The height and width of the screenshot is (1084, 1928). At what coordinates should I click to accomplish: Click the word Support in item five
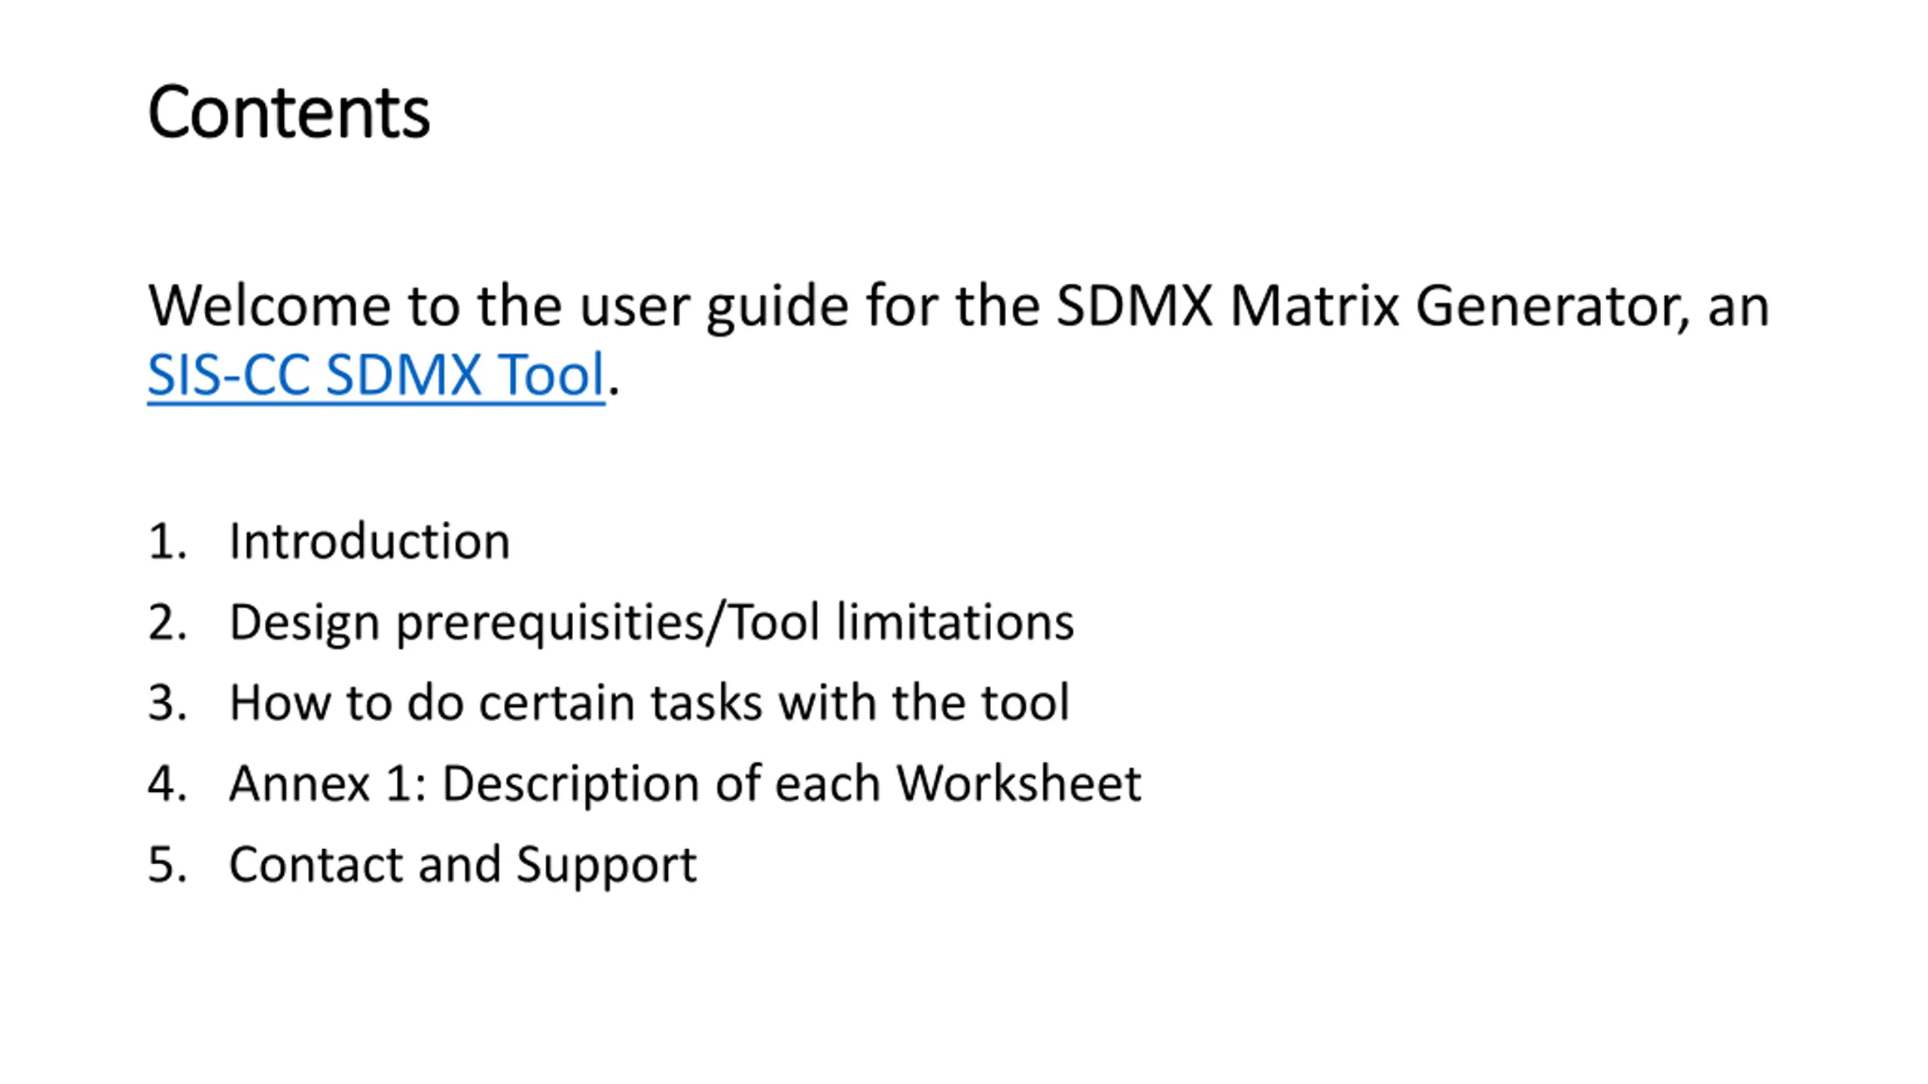click(x=606, y=866)
